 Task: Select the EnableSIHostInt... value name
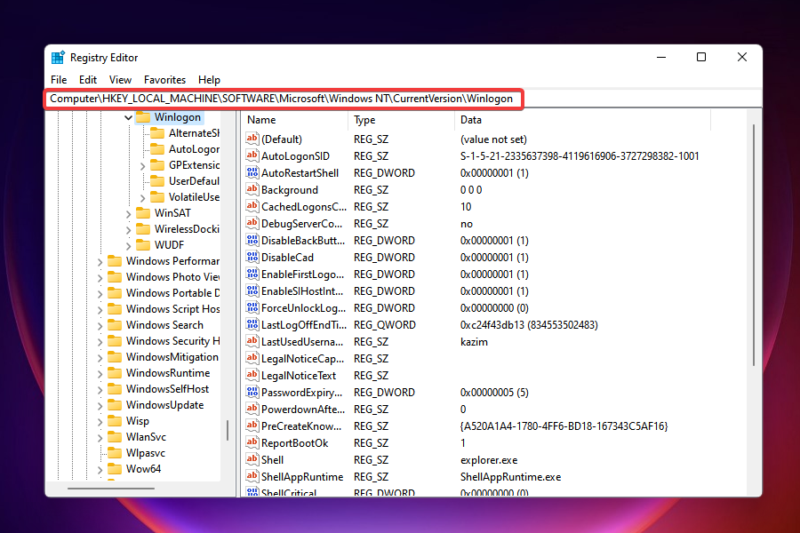(302, 291)
